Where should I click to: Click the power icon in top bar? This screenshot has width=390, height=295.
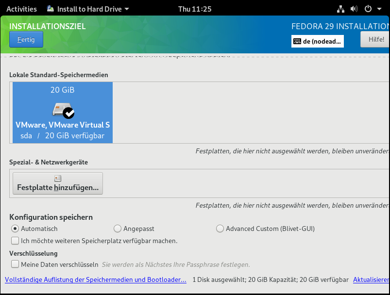tap(368, 9)
